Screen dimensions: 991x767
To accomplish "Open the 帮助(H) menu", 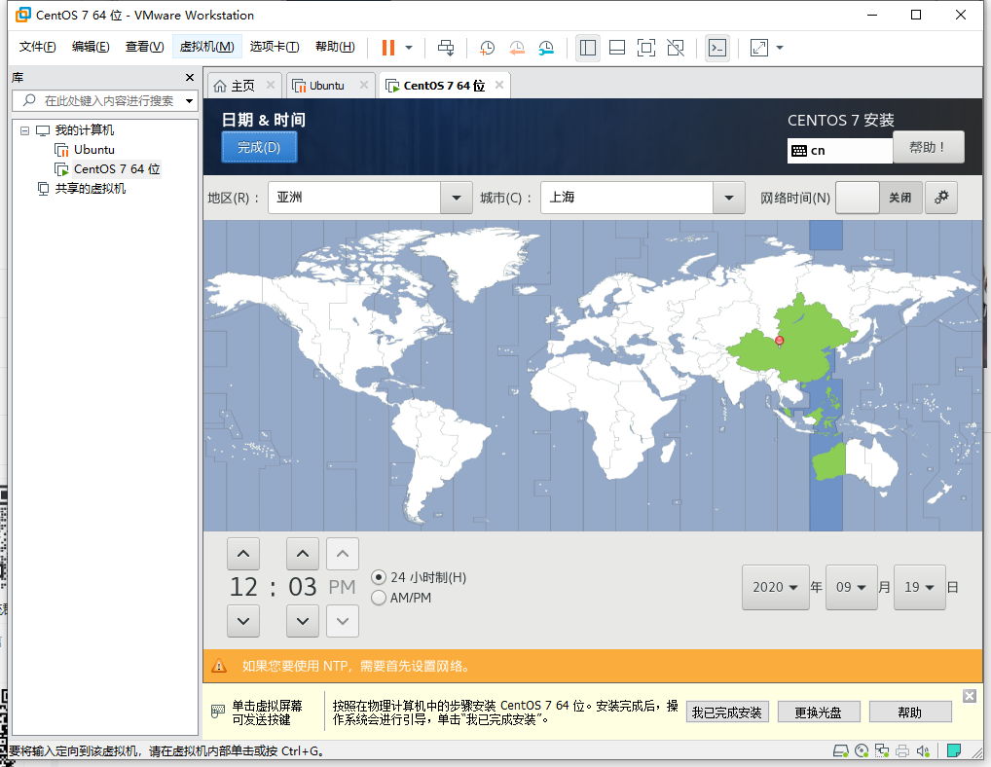I will point(335,47).
